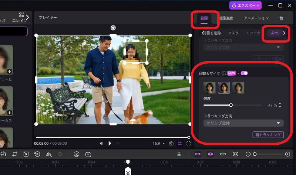Select the エフェクト sub-tab
Image resolution: width=296 pixels, height=175 pixels.
tap(253, 33)
